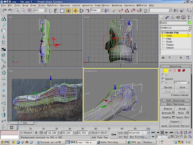The height and width of the screenshot is (145, 193).
Task: Click the Pin Stack icon
Action: (163, 58)
